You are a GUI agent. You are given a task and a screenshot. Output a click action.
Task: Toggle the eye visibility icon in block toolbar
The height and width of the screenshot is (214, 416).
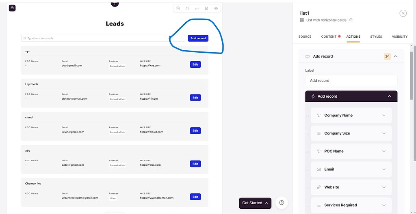(216, 9)
